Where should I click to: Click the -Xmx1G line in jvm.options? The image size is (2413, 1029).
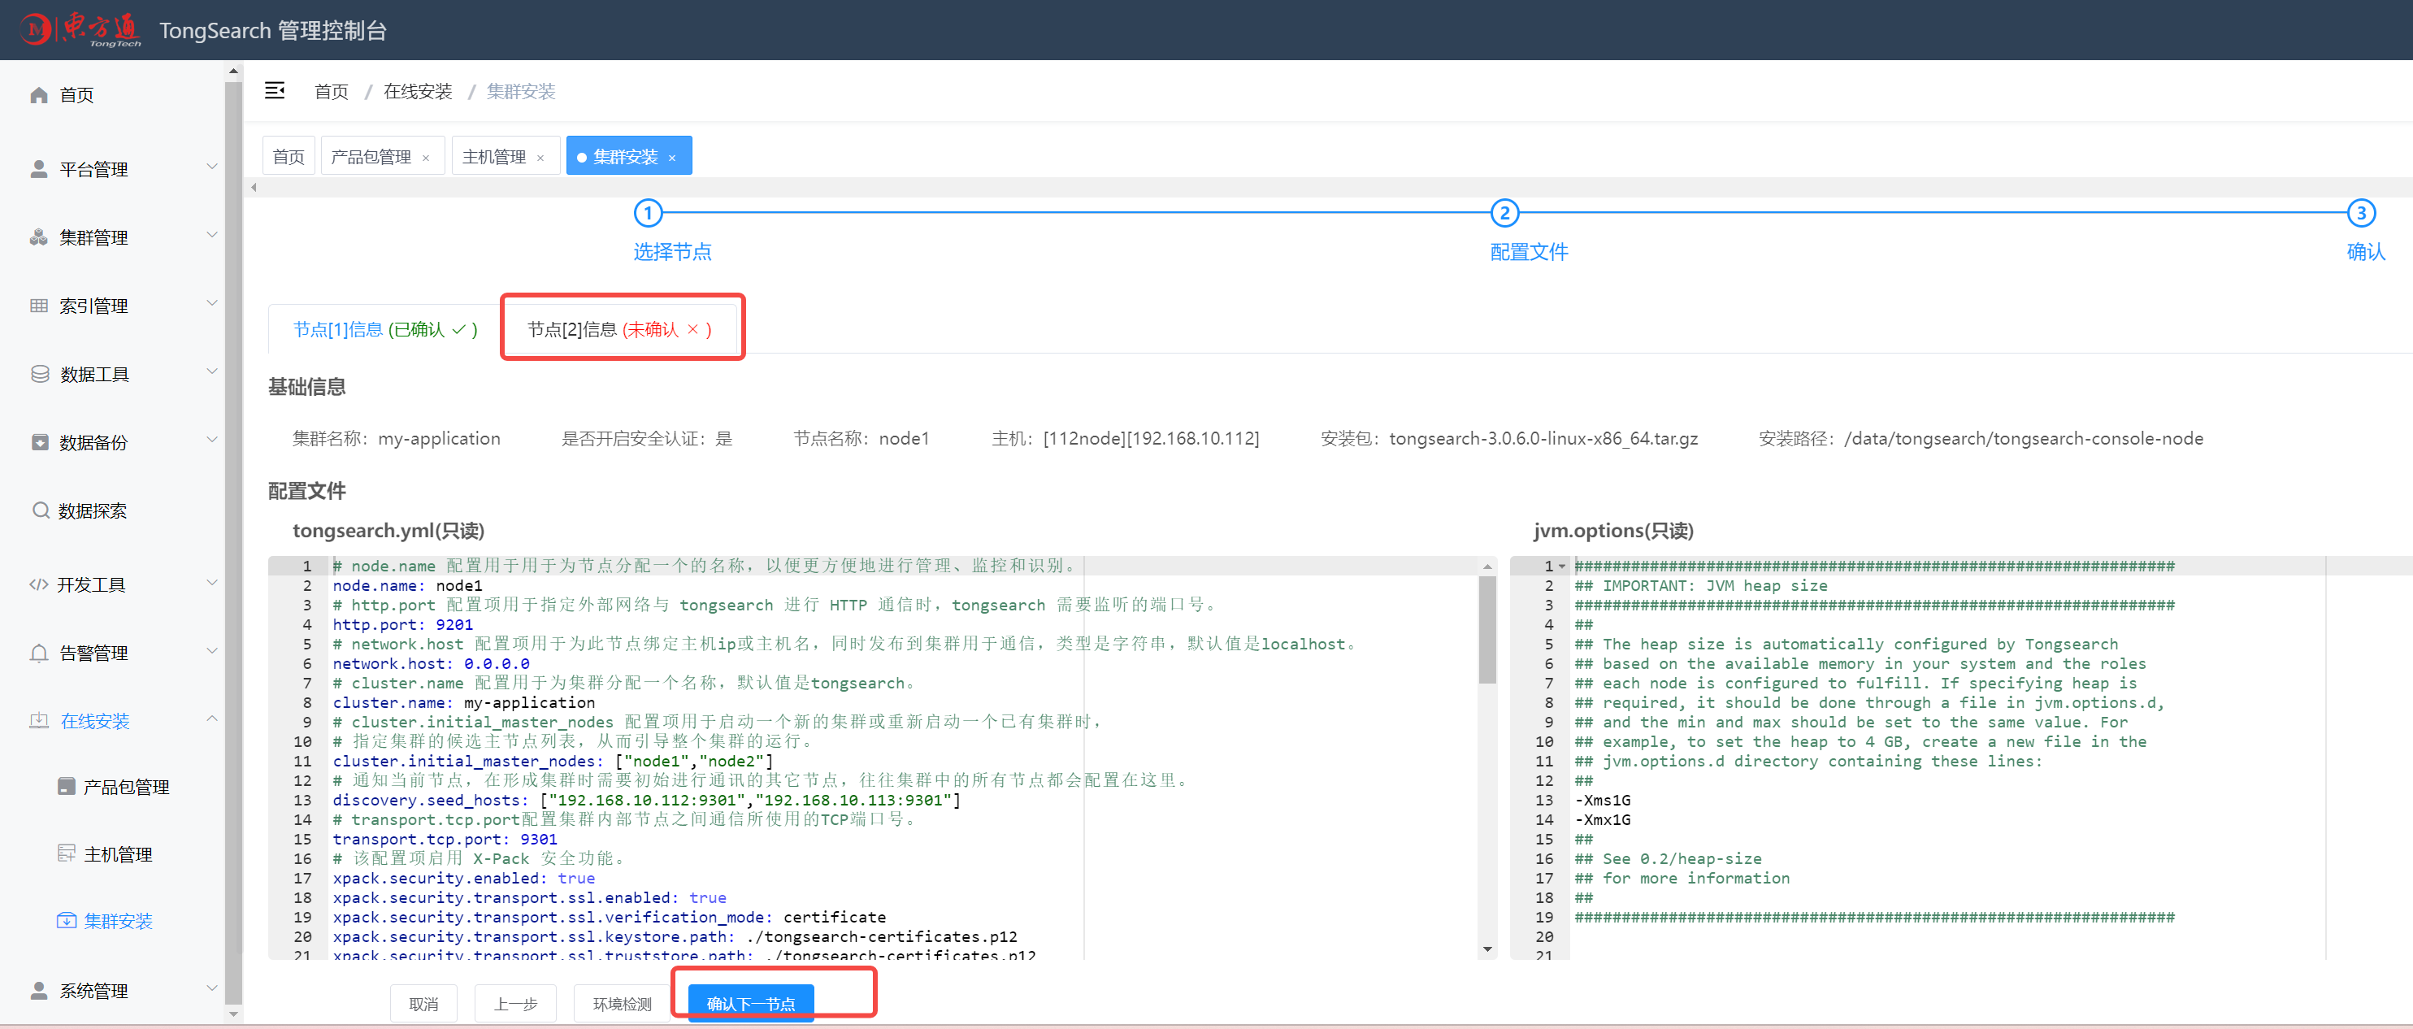coord(1602,819)
